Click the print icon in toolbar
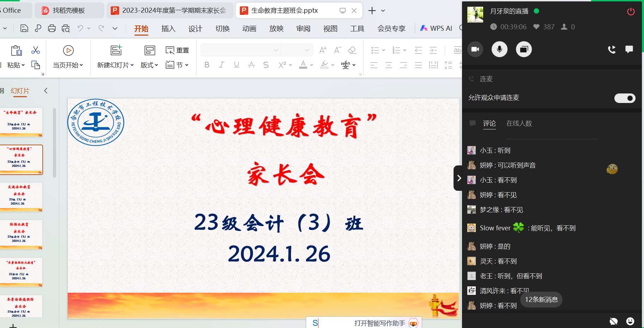Viewport: 644px width, 328px height. coord(52,29)
